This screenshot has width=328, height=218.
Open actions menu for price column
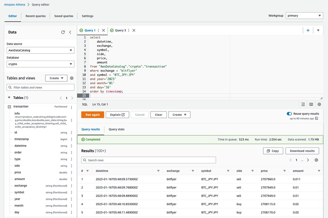pos(72,172)
